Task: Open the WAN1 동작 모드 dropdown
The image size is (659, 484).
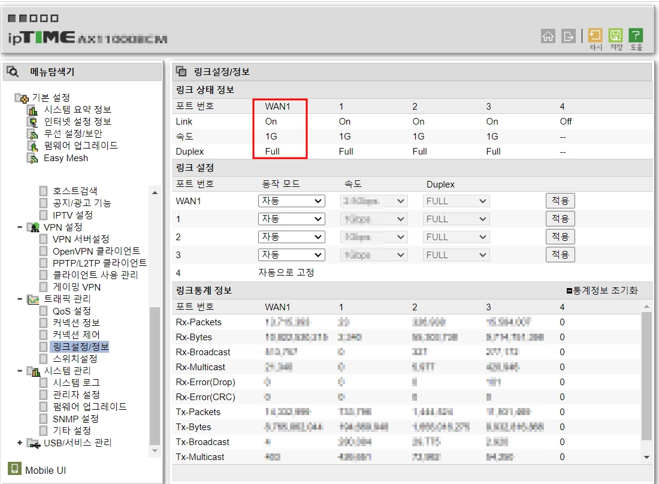Action: [x=291, y=201]
